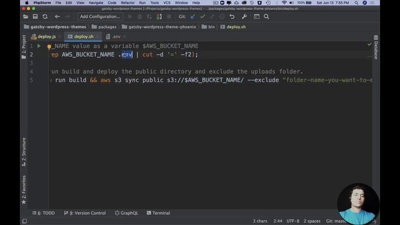
Task: Click the Synchronize refresh icon
Action: pyautogui.click(x=45, y=17)
